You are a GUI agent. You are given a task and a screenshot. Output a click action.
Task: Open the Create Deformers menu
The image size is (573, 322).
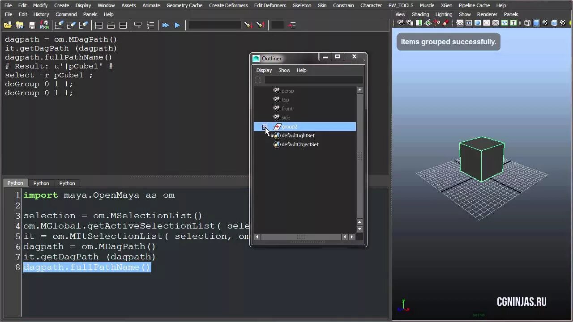[x=228, y=5]
